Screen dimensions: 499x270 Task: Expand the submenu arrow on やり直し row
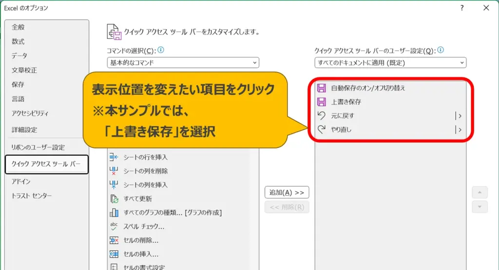tap(459, 129)
